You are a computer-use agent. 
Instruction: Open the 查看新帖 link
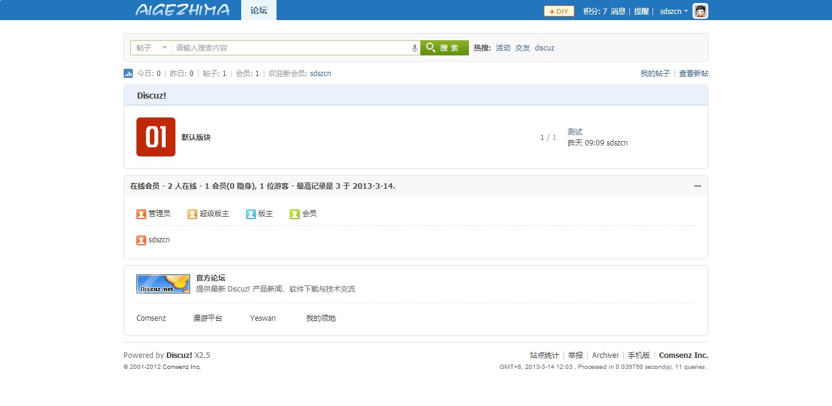693,74
